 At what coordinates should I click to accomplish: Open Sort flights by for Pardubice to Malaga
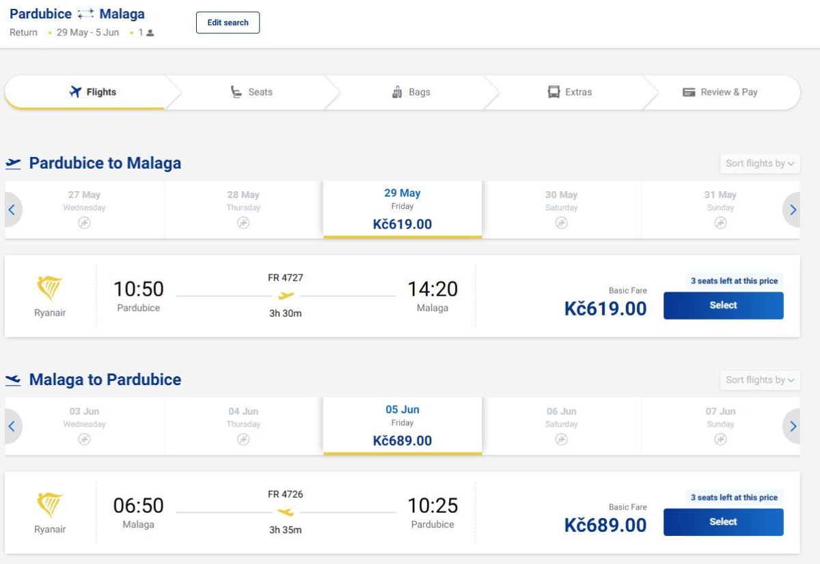760,164
